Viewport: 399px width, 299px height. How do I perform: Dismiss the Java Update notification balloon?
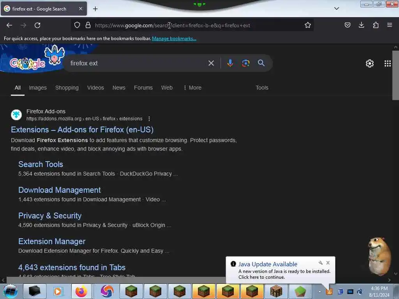coord(328,263)
